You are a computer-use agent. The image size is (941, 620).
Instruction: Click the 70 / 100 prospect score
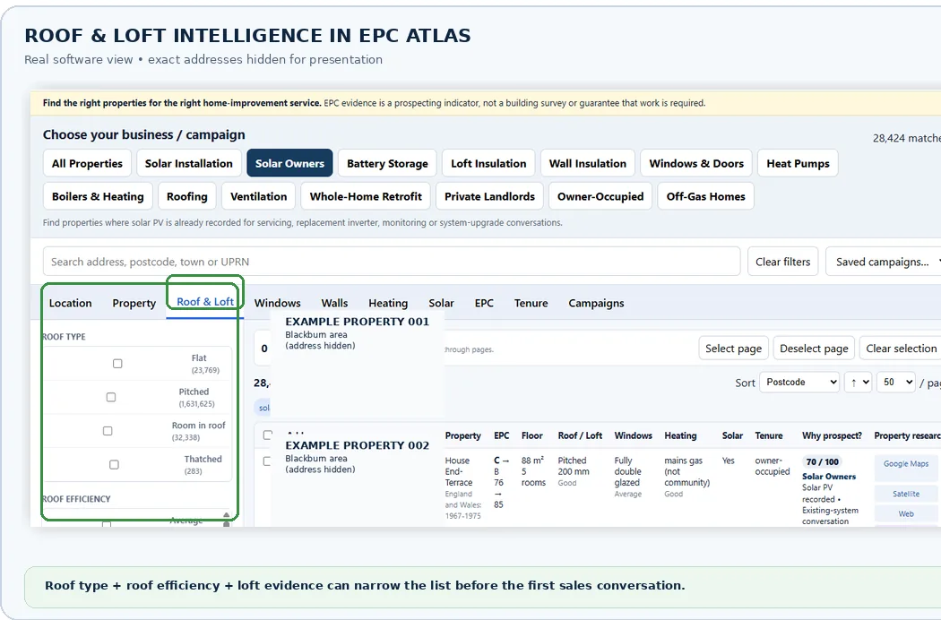tap(822, 461)
